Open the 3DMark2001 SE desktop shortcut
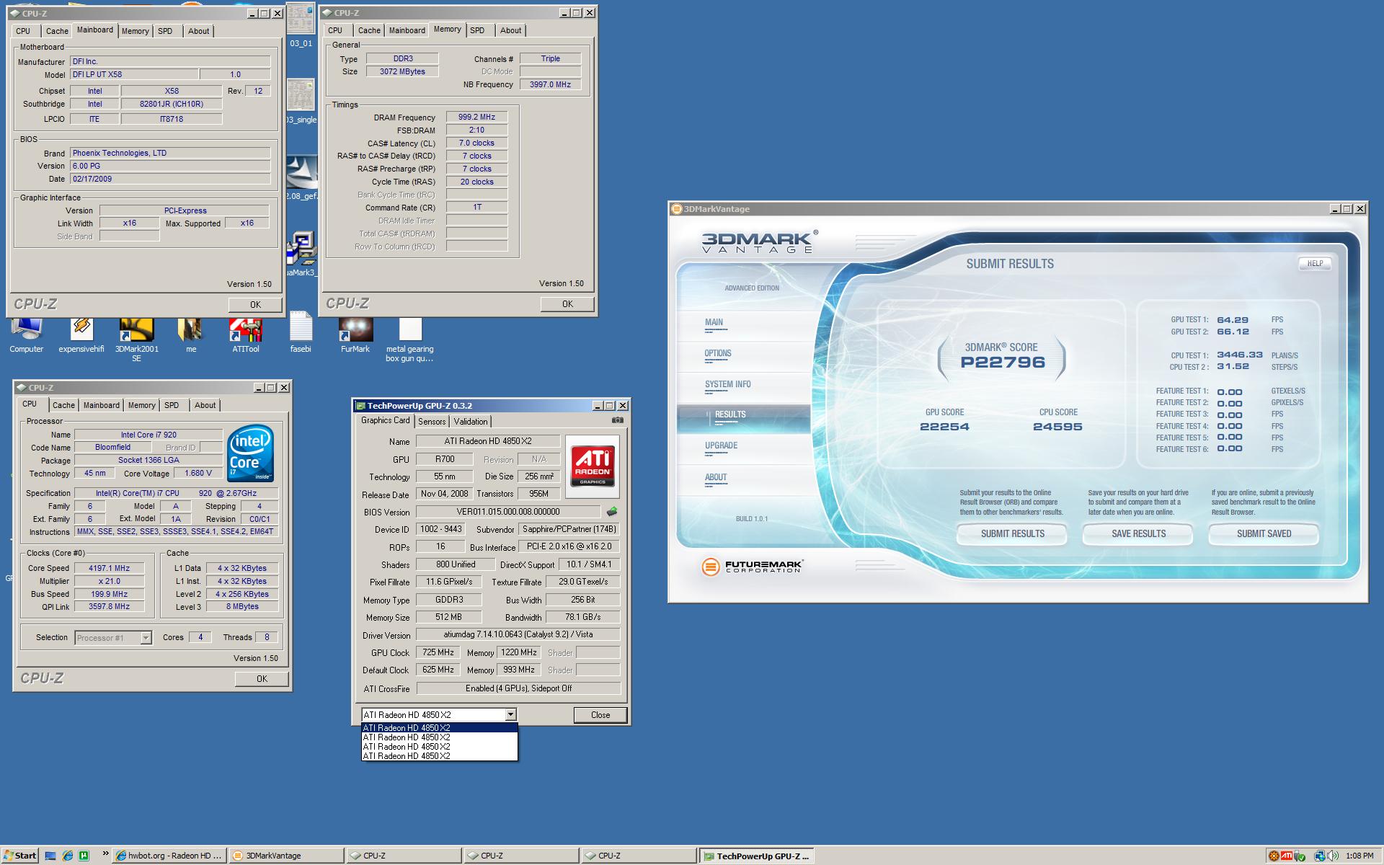The image size is (1384, 865). (x=136, y=340)
